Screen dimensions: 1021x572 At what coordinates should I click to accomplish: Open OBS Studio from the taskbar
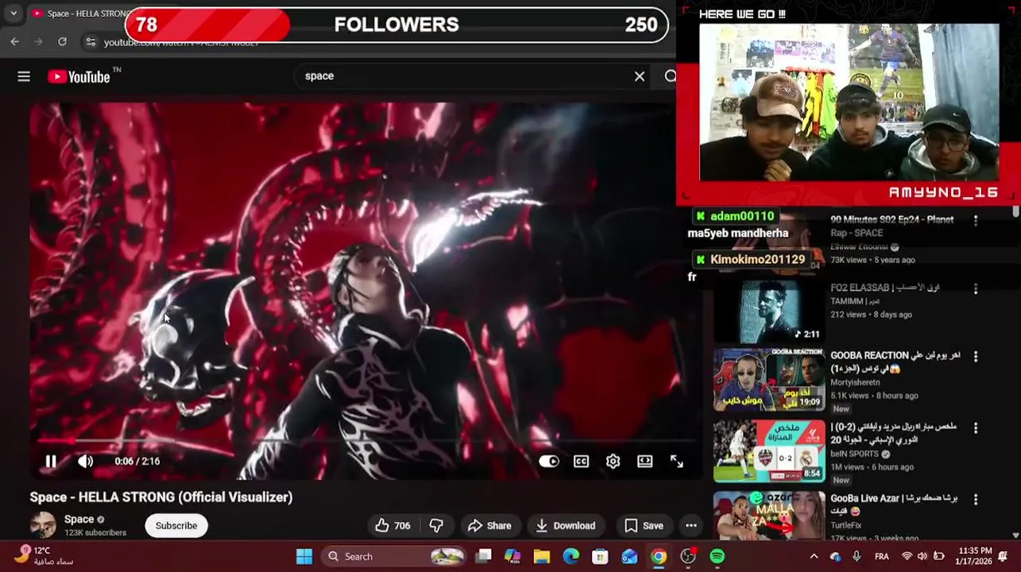coord(688,556)
